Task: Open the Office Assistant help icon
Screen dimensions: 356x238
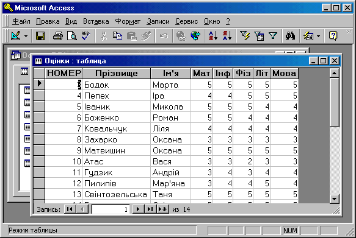Action: (333, 36)
